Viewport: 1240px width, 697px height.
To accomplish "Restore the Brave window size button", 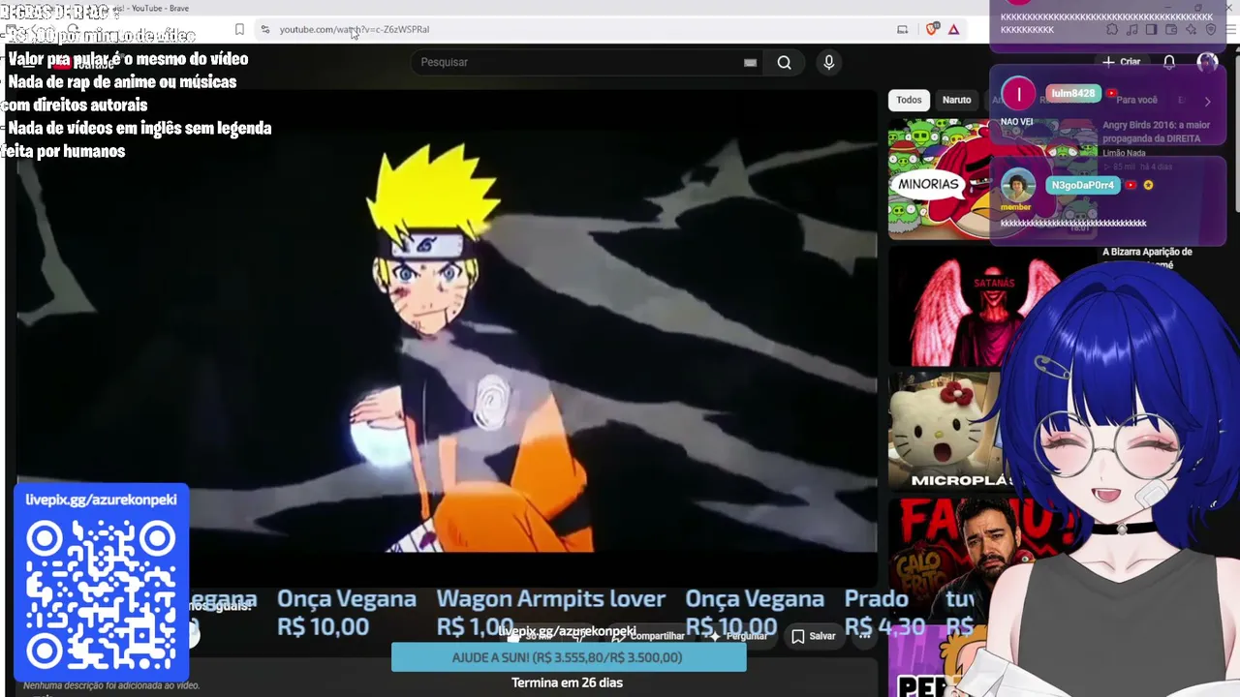I will 1198,8.
